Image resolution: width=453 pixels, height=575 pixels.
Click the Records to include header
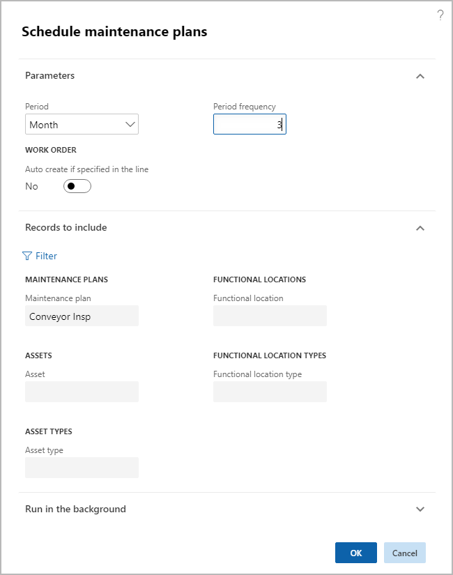66,227
